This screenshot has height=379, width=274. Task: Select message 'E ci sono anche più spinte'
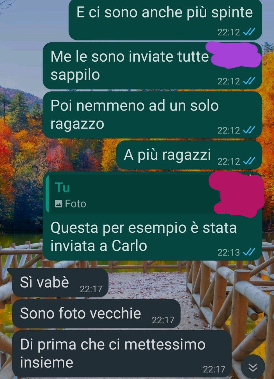[165, 20]
